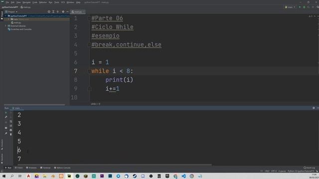The image size is (319, 179).
Task: Click Scroll to End icon in Run panel
Action: click(11, 126)
